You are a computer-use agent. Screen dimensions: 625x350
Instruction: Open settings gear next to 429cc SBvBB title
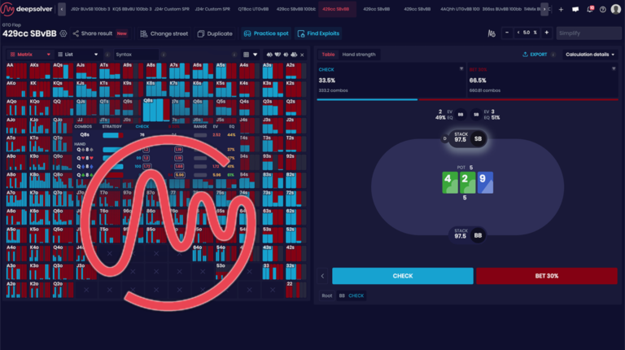[x=63, y=33]
